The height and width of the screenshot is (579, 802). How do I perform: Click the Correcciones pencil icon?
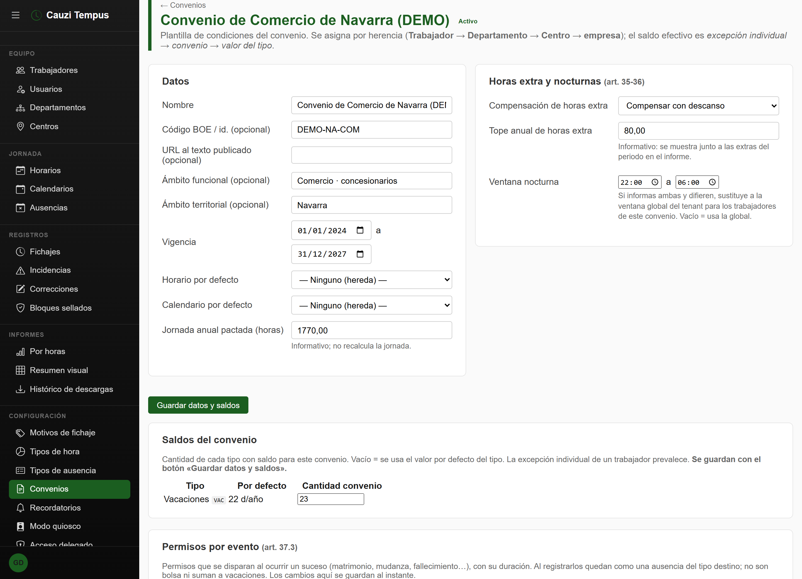point(21,289)
